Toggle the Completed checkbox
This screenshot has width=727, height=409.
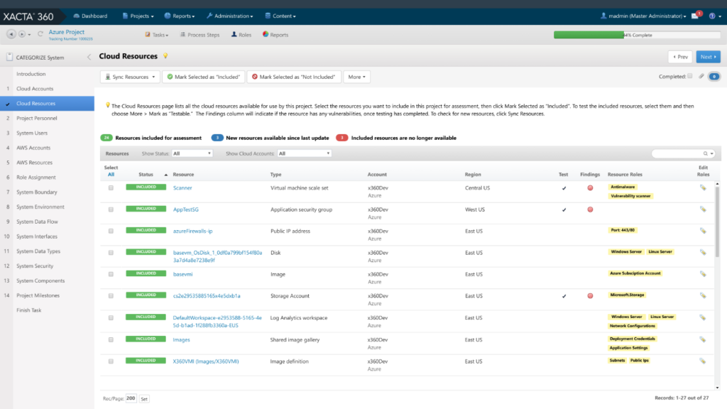690,76
